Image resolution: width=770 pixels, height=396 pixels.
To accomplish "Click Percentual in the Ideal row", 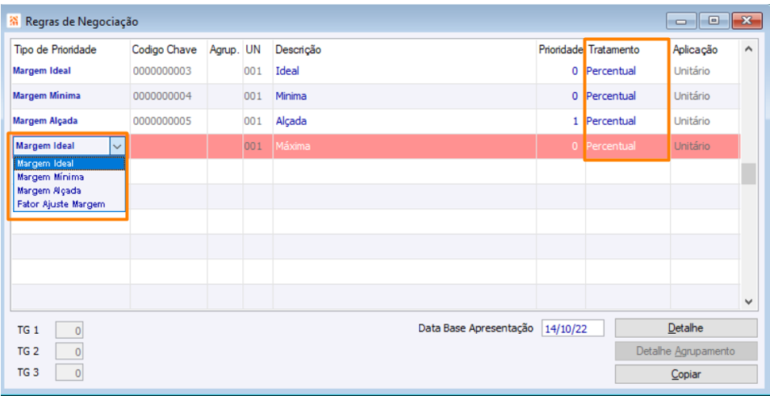I will click(611, 71).
